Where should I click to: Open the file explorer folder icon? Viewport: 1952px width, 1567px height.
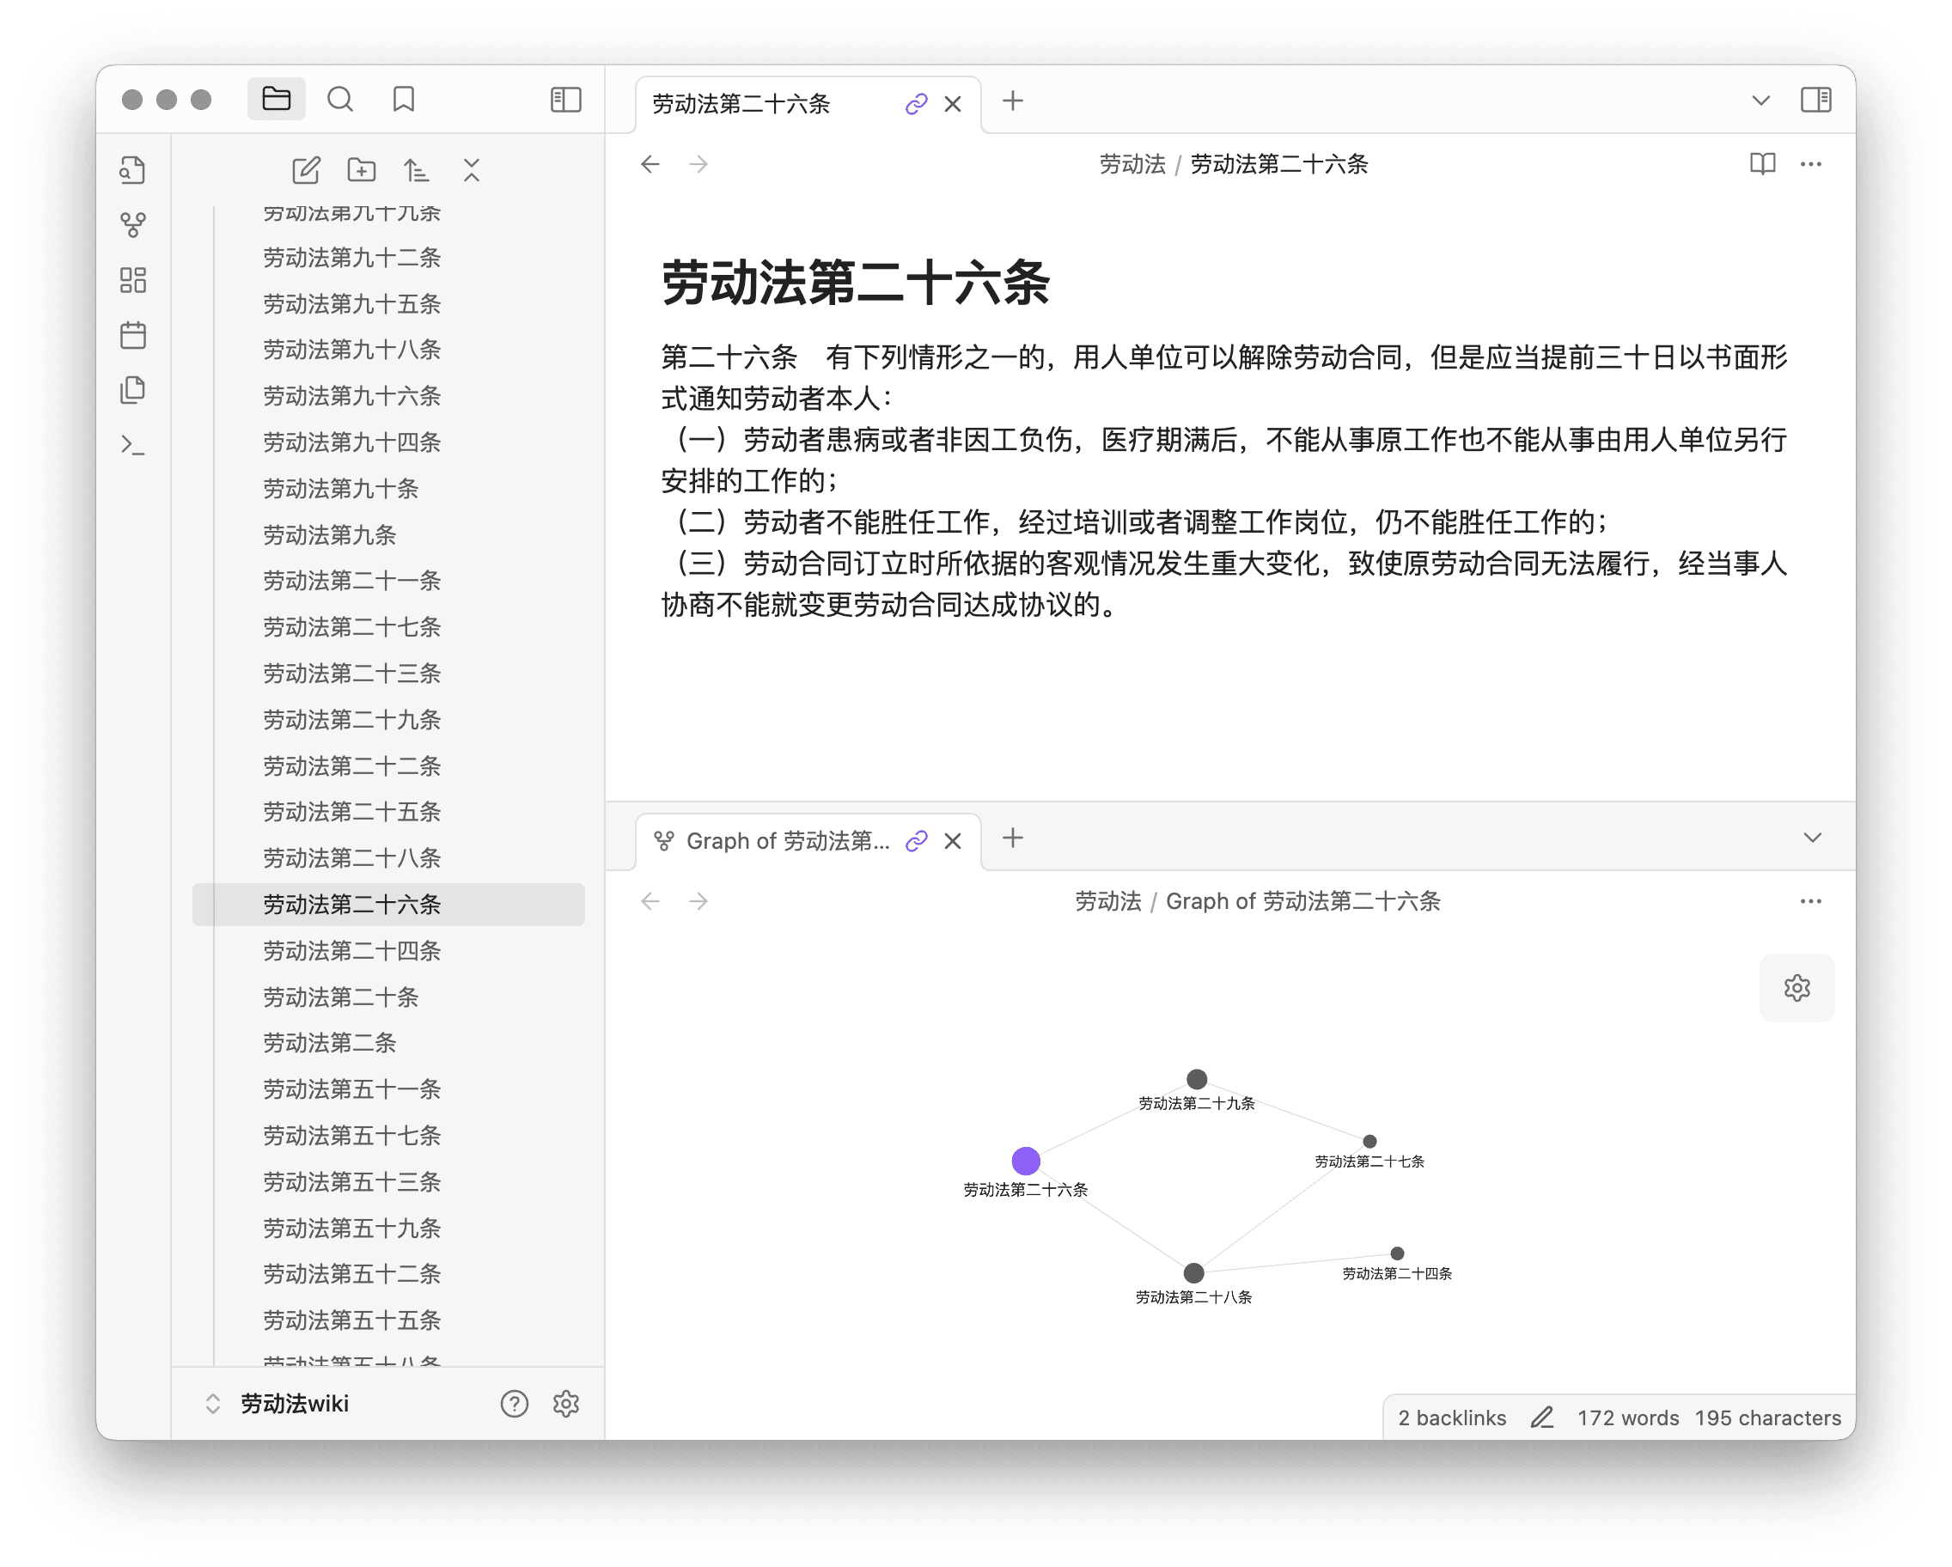pyautogui.click(x=276, y=99)
